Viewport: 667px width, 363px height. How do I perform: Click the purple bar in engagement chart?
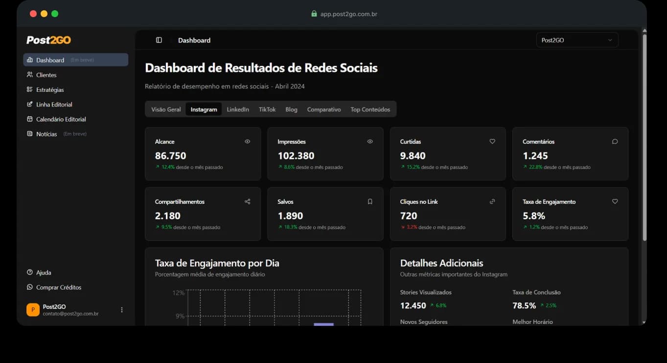(323, 324)
